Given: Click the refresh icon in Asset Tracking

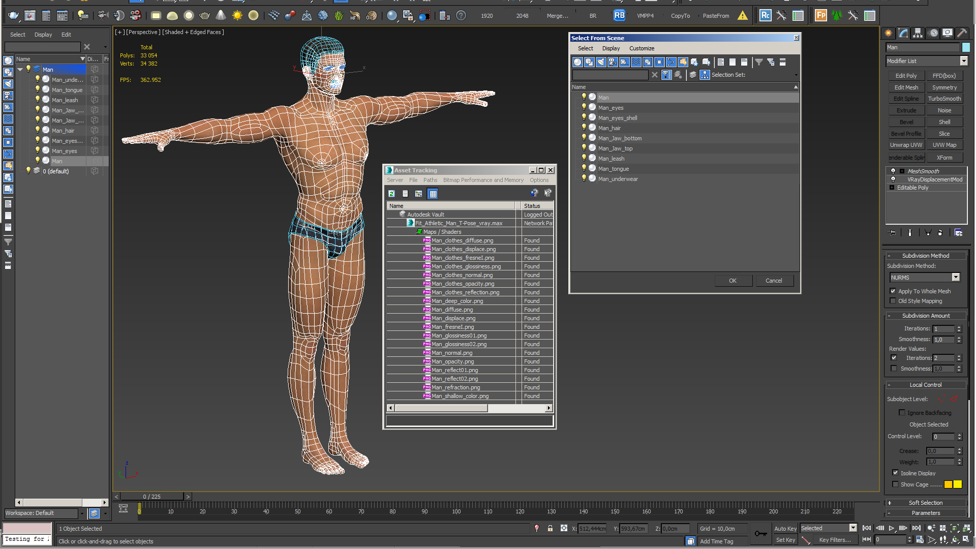Looking at the screenshot, I should [391, 194].
